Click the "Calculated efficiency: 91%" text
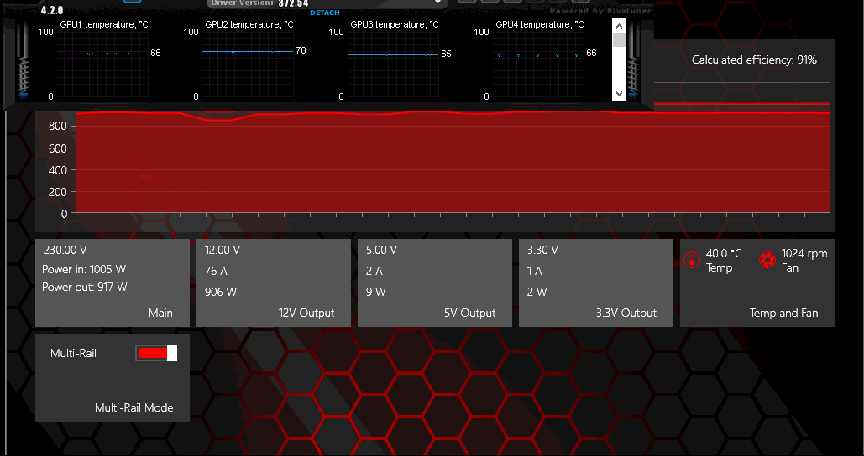This screenshot has width=864, height=456. pos(754,60)
